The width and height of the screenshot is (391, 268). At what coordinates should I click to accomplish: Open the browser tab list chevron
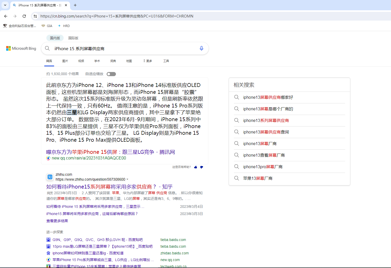5,5
